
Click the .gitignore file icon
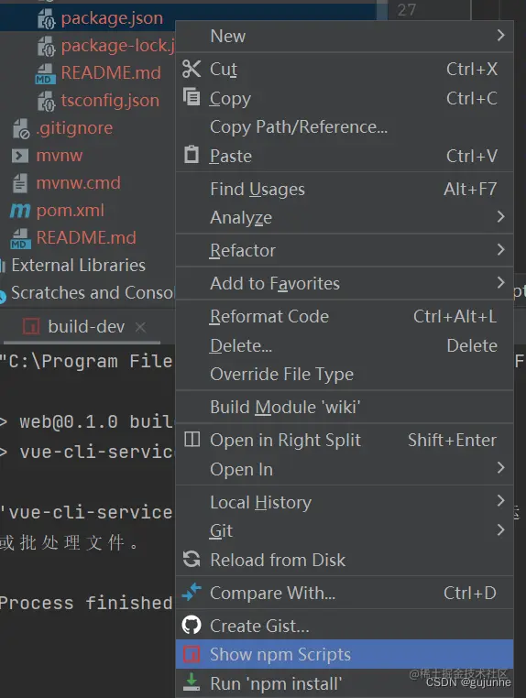click(21, 128)
